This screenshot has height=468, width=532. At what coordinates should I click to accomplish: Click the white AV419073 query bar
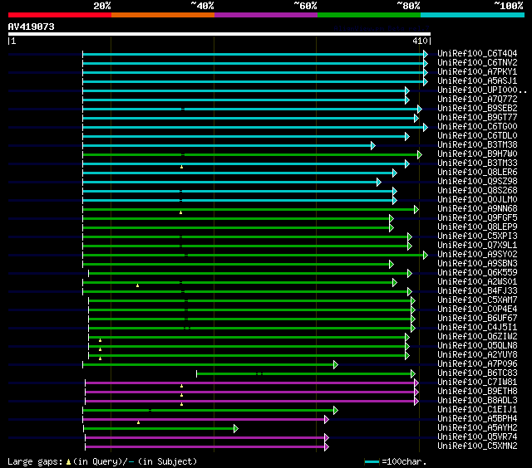click(219, 34)
